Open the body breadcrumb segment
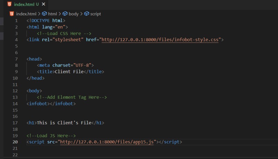This screenshot has height=159, width=278. click(x=73, y=14)
